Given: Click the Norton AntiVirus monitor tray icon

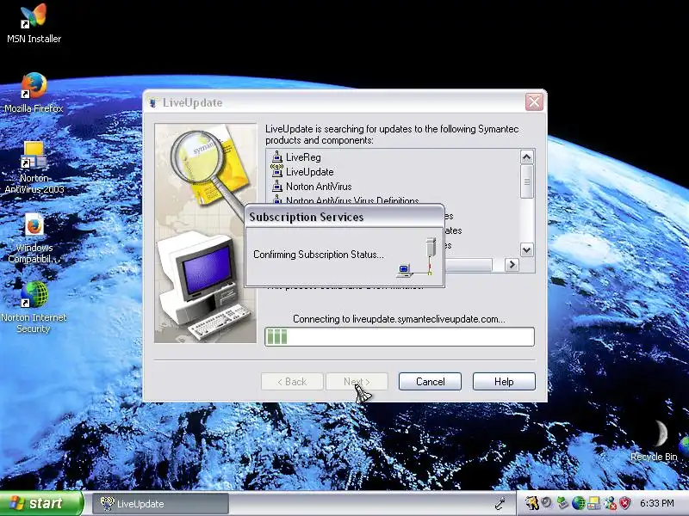Looking at the screenshot, I should pyautogui.click(x=594, y=503).
